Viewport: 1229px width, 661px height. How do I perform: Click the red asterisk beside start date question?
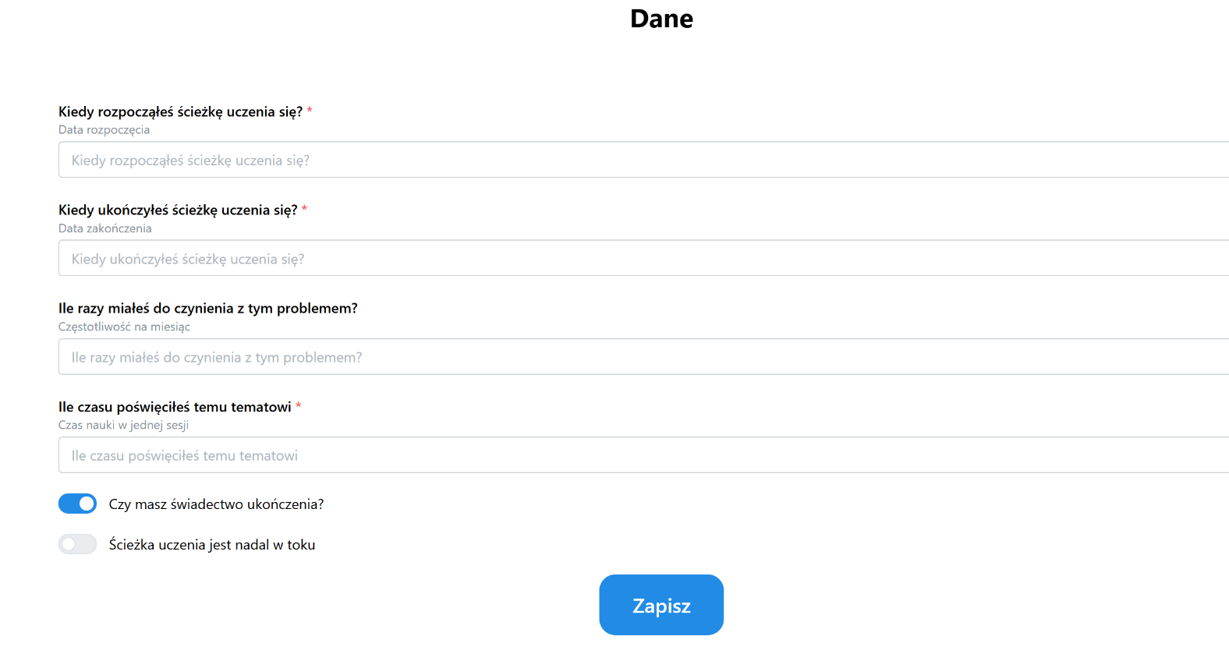310,110
